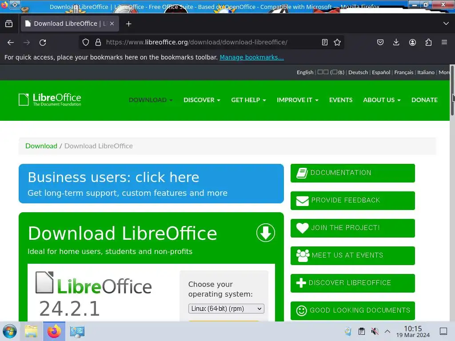This screenshot has width=455, height=341.
Task: Click PROVIDE FEEDBACK button
Action: coord(352,201)
